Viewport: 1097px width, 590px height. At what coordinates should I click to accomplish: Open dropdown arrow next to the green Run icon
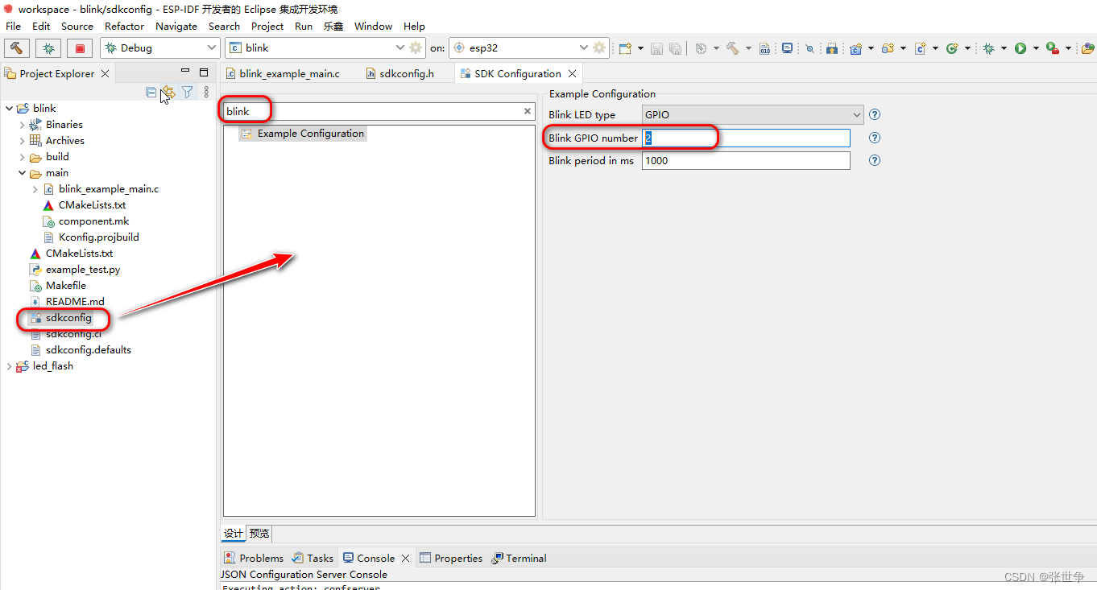(x=1036, y=48)
